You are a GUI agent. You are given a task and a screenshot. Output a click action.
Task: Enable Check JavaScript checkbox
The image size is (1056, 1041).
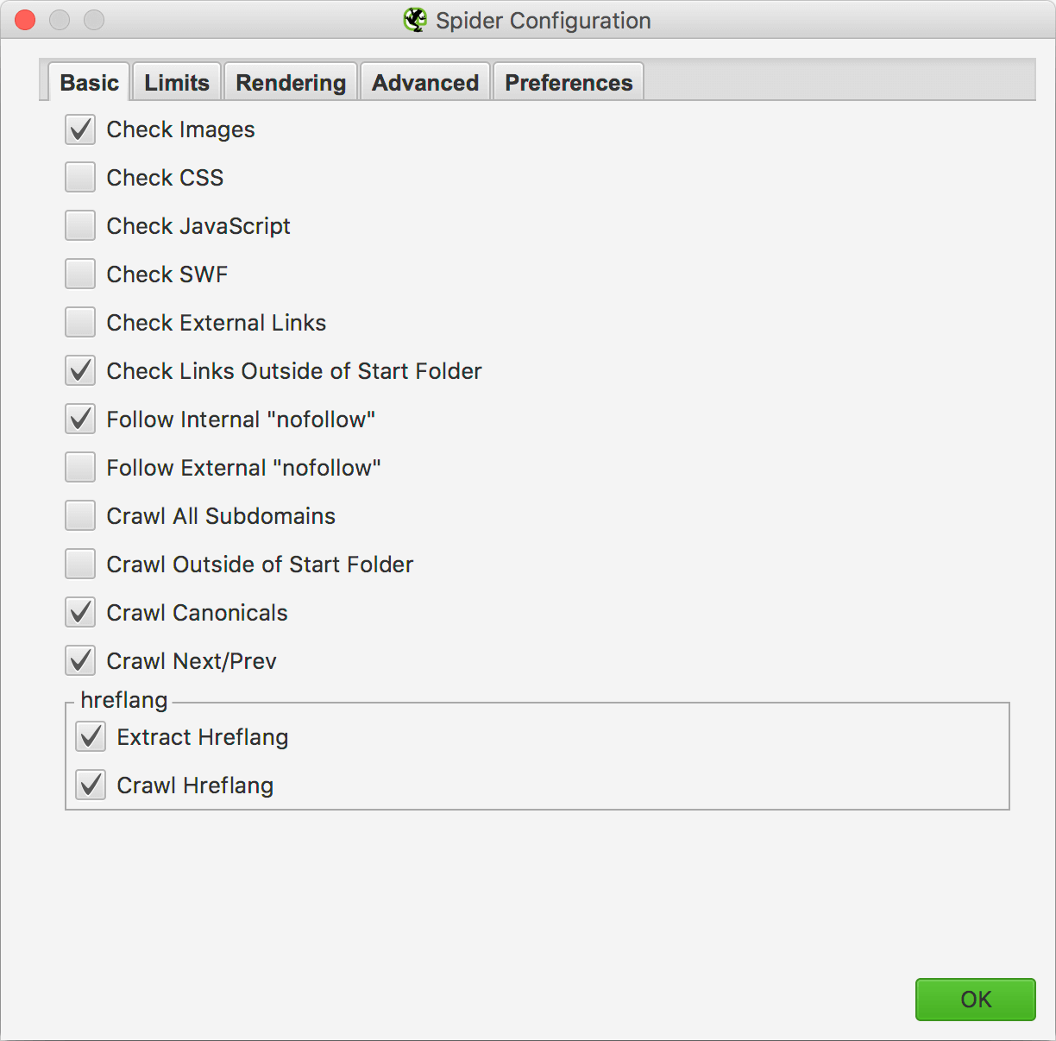(80, 226)
